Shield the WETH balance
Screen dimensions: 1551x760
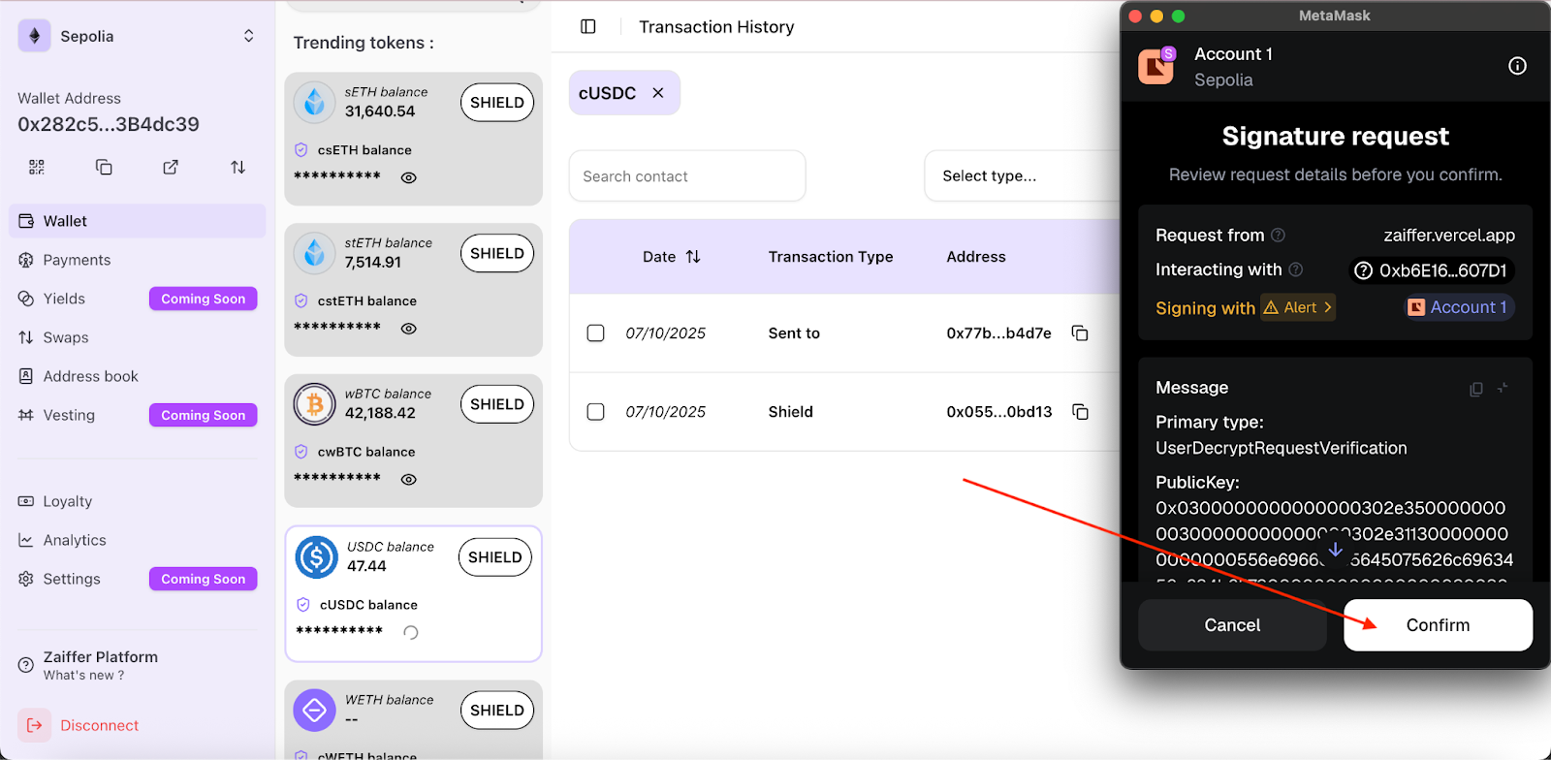497,711
